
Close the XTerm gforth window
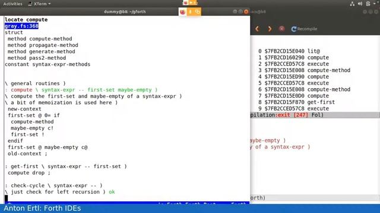246,12
